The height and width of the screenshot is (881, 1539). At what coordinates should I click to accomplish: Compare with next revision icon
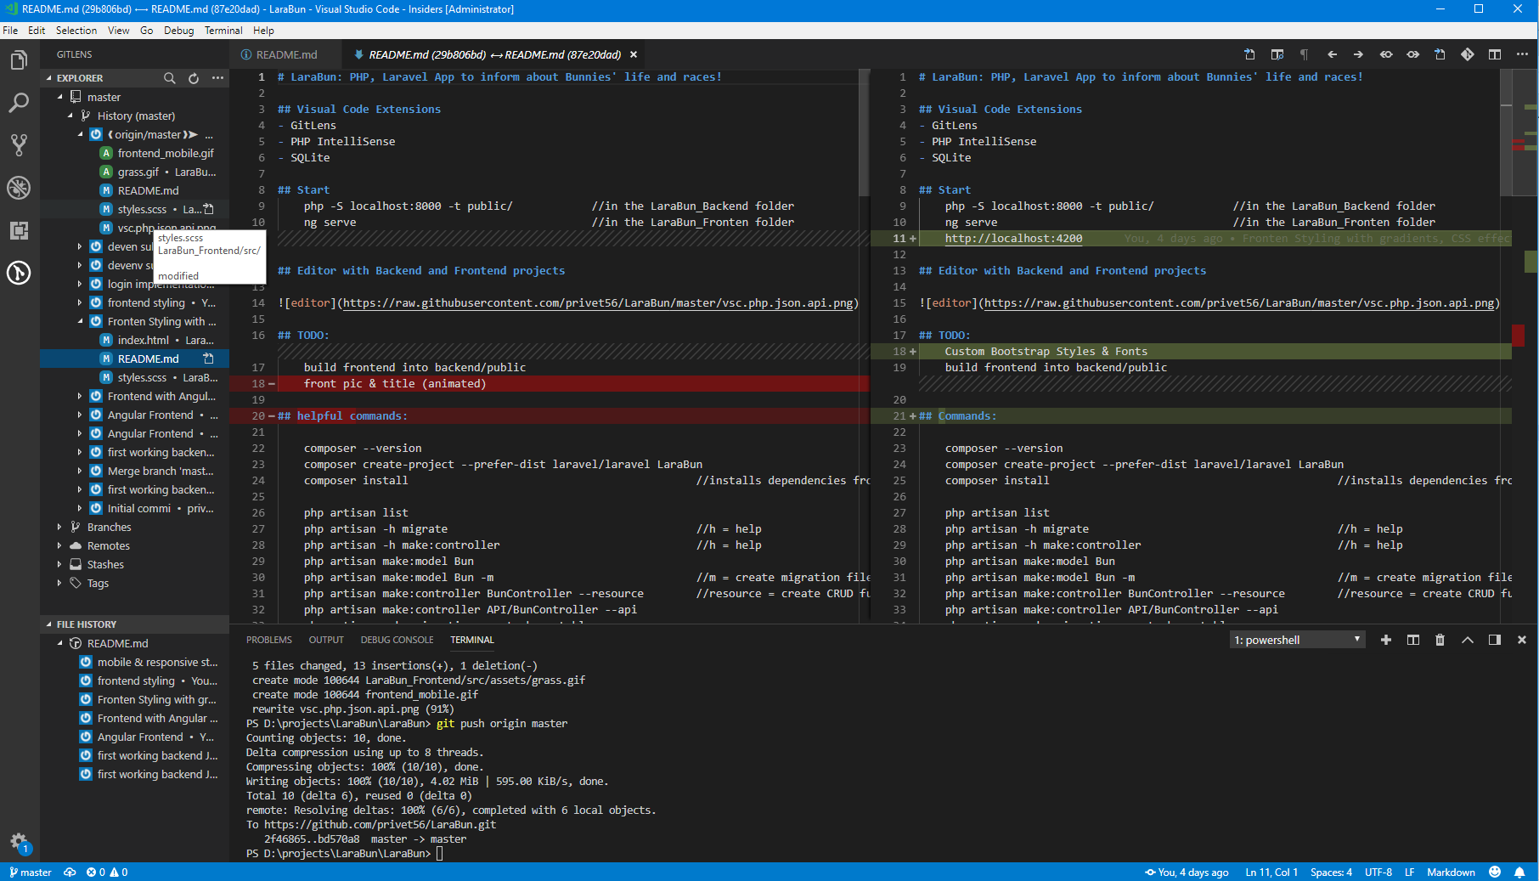click(x=1412, y=54)
